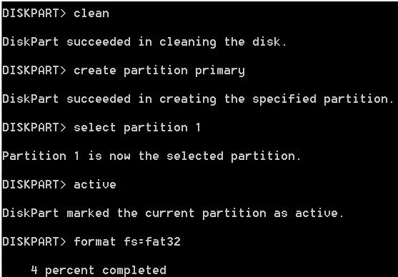Click the DISKPART> prompt before 'format'
Image resolution: width=398 pixels, height=277 pixels.
pos(34,241)
